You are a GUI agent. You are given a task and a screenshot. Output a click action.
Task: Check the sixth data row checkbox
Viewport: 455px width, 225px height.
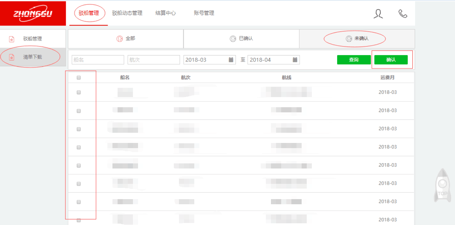pyautogui.click(x=79, y=184)
